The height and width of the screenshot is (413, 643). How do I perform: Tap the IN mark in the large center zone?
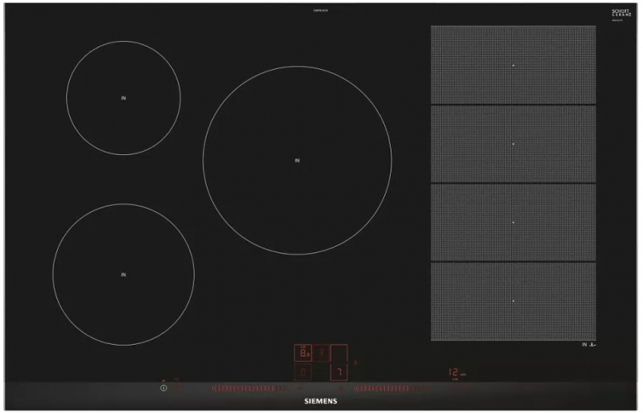(x=297, y=161)
